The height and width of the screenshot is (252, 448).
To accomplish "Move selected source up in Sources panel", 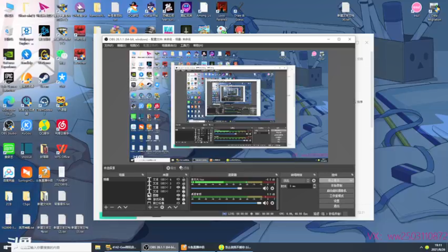I will pos(170,207).
